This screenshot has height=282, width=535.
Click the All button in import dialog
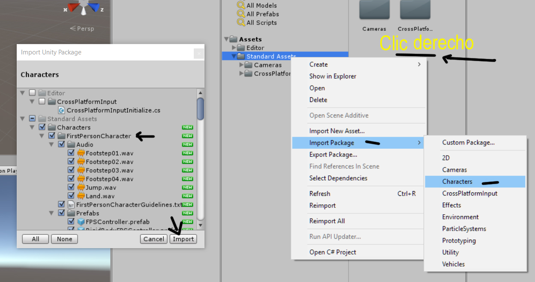tap(36, 239)
